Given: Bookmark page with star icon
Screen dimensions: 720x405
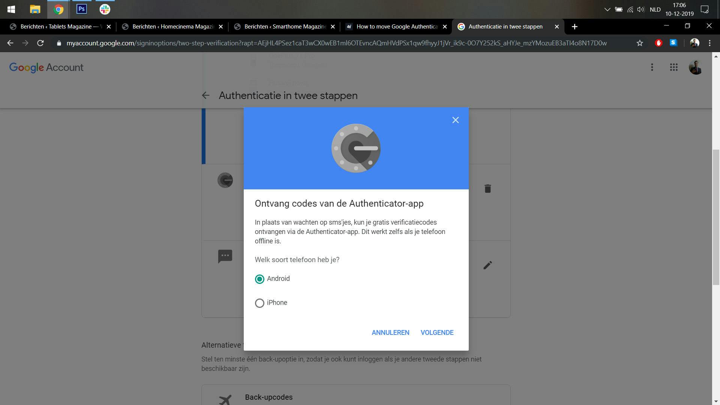Looking at the screenshot, I should click(x=640, y=43).
